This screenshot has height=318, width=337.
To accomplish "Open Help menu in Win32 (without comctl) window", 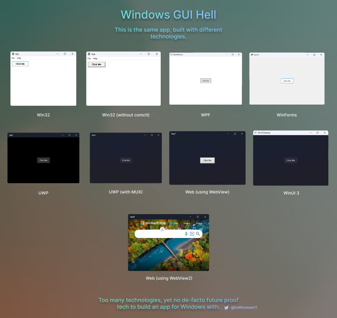I will 95,58.
